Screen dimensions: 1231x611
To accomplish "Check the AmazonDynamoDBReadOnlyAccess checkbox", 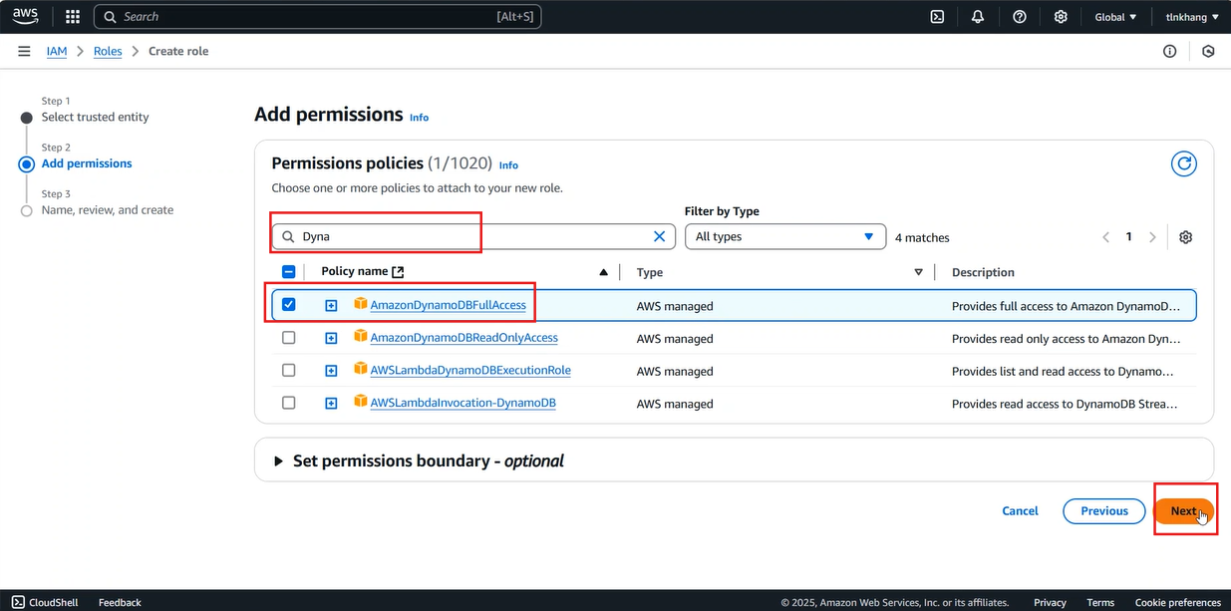I will [288, 338].
